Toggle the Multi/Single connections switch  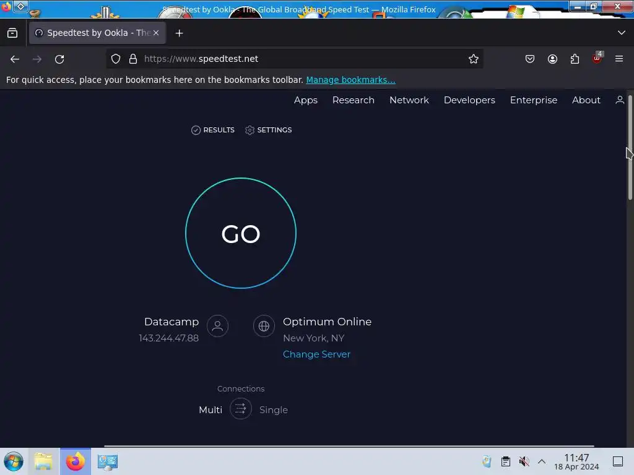241,409
